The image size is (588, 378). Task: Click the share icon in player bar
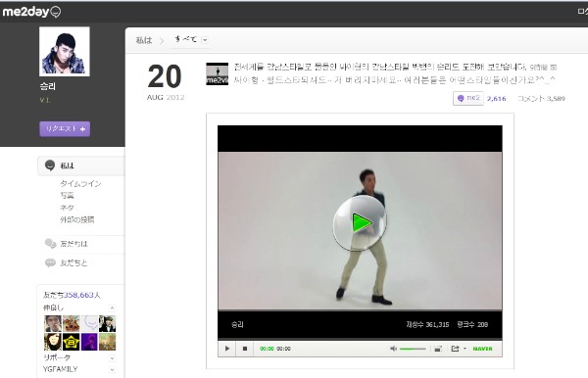click(x=455, y=349)
